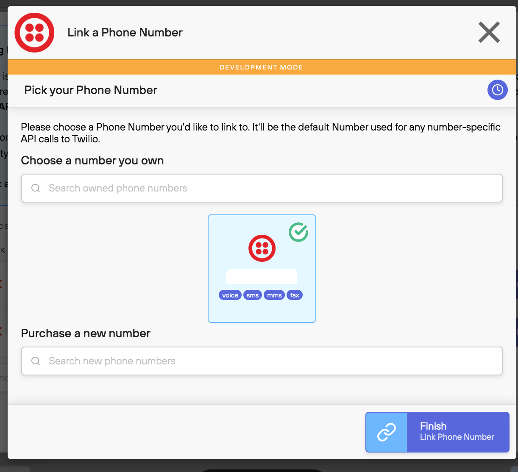Close the Link a Phone Number dialog

point(489,33)
